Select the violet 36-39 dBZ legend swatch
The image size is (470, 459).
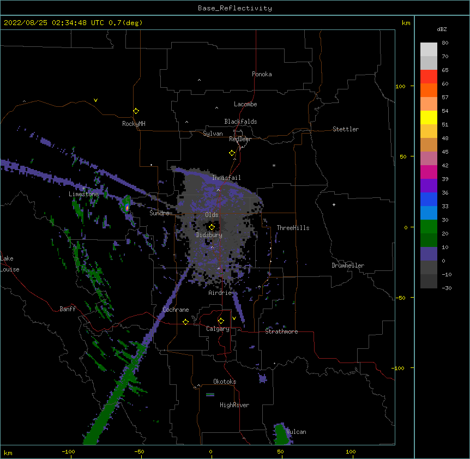pos(429,186)
